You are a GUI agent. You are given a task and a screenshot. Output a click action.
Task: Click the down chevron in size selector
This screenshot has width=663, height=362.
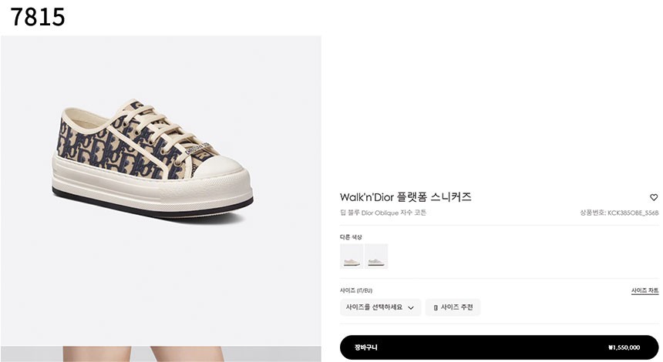[411, 308]
